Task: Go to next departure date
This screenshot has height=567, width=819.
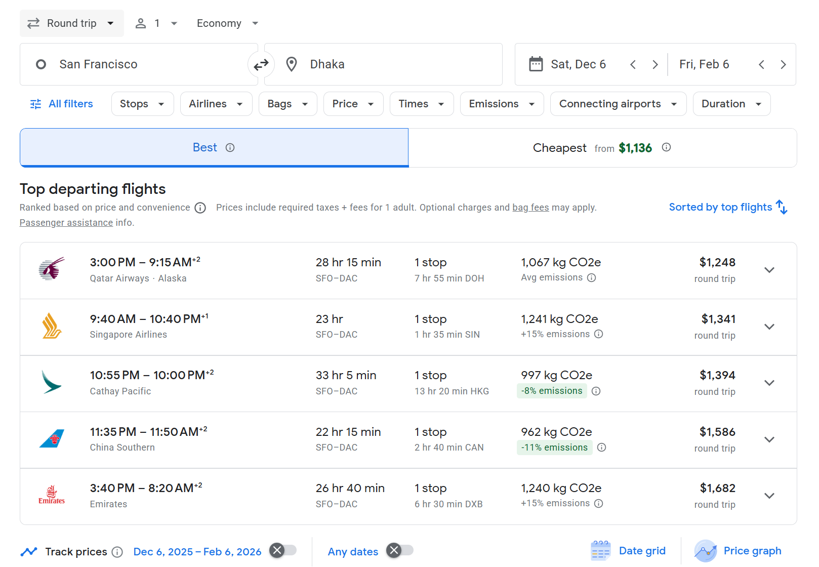Action: [x=655, y=65]
